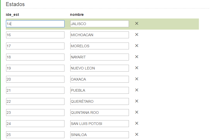
Task: Focus the nombre field with JALISCO
Action: pyautogui.click(x=99, y=24)
